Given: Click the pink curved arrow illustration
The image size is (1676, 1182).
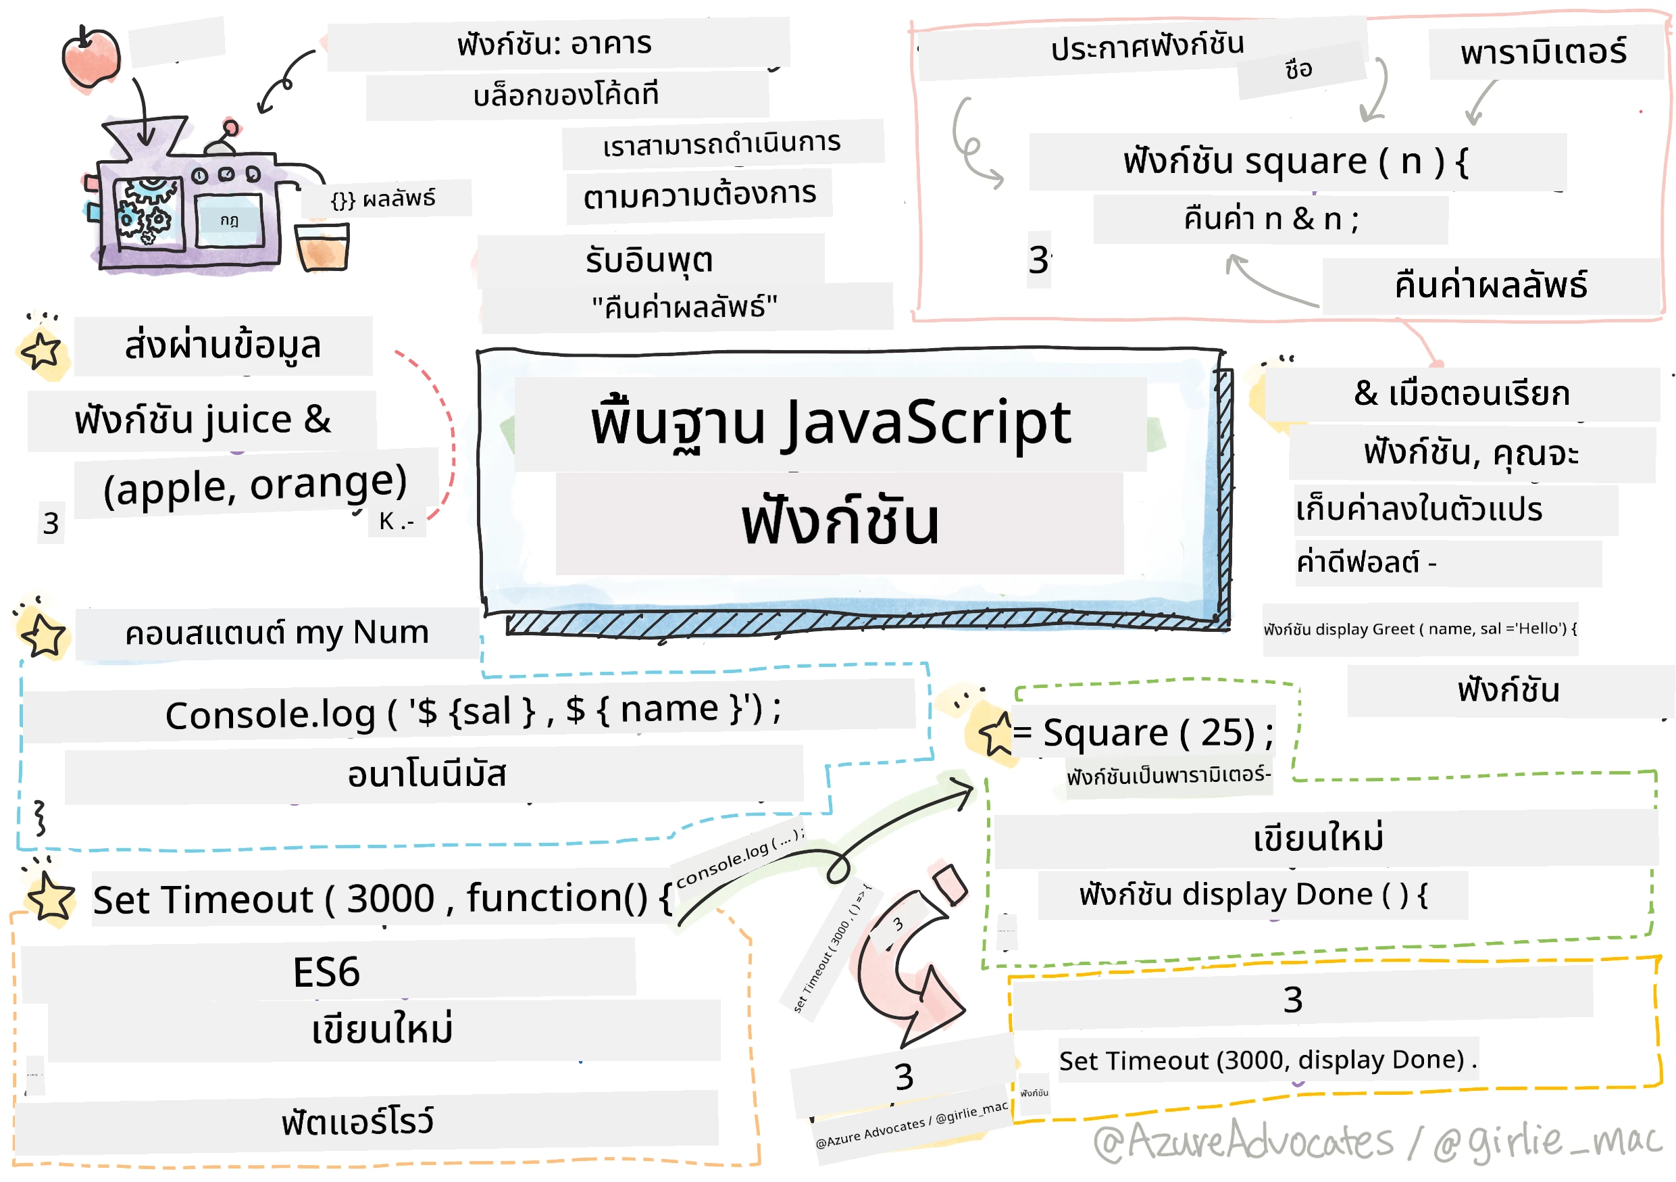Looking at the screenshot, I should click(x=913, y=956).
